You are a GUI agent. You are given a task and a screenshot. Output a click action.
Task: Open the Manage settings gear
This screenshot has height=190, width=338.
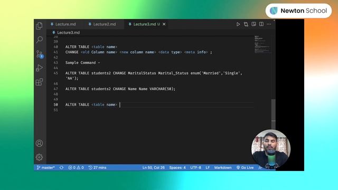[39, 157]
